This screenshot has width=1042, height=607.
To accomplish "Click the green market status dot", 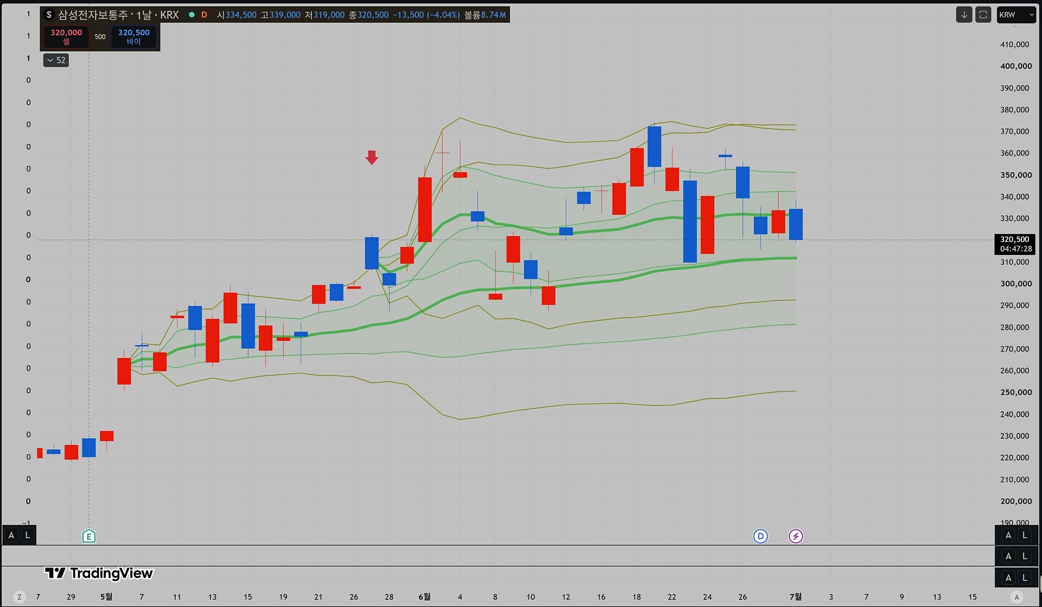I will pyautogui.click(x=192, y=15).
